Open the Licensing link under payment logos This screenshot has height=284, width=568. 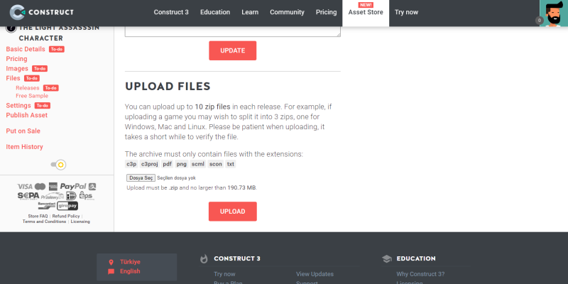[80, 222]
